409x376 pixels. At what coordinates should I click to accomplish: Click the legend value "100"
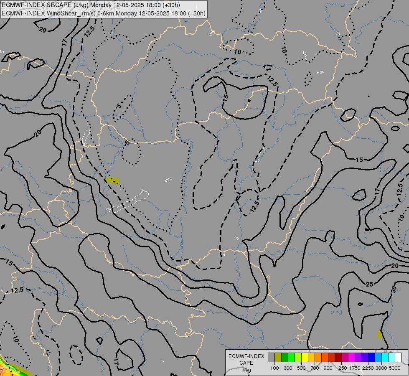pyautogui.click(x=274, y=368)
